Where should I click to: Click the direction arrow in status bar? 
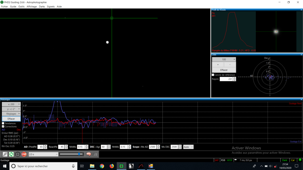point(235,160)
